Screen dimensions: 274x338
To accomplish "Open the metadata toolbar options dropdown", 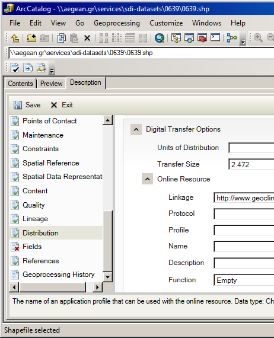I will point(52,68).
